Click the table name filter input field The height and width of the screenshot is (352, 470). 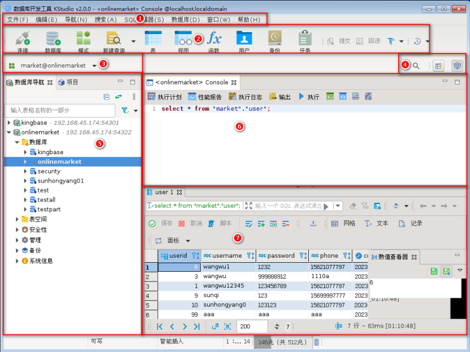[x=60, y=110]
